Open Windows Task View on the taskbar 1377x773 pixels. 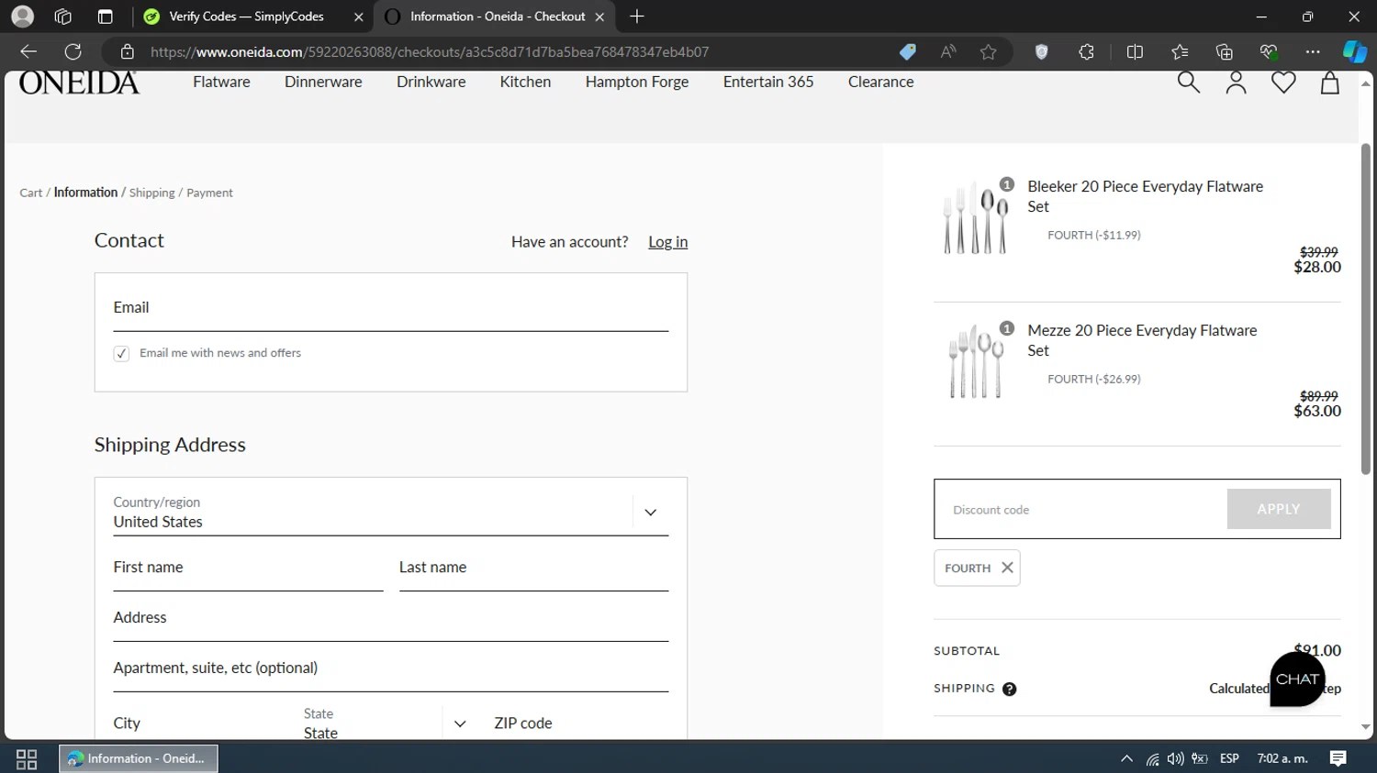[27, 759]
